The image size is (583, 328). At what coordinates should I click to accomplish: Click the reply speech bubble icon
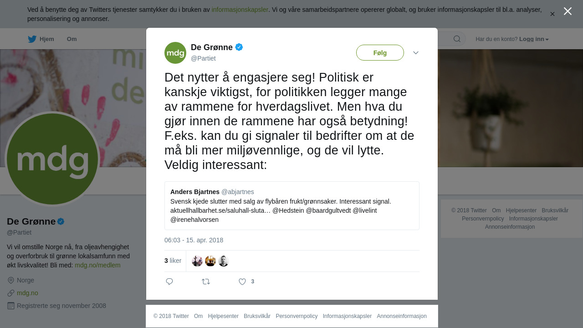tap(169, 282)
